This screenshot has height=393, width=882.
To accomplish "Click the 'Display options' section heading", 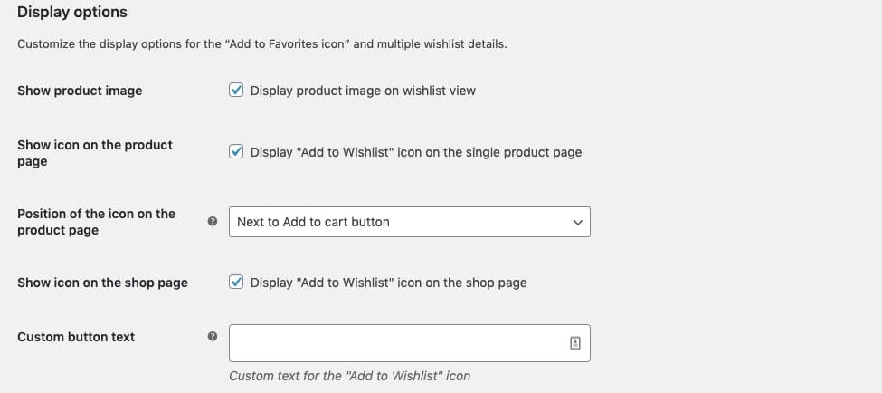I will (72, 13).
